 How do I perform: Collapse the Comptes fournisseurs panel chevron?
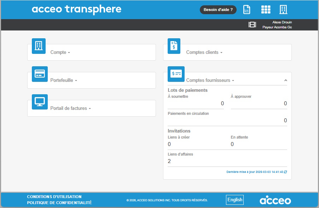[x=286, y=80]
